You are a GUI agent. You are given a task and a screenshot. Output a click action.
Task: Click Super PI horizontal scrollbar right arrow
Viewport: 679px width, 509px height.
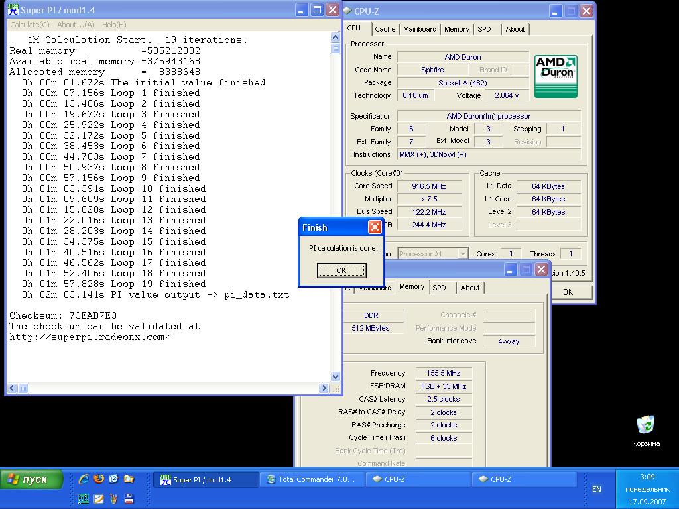(324, 388)
